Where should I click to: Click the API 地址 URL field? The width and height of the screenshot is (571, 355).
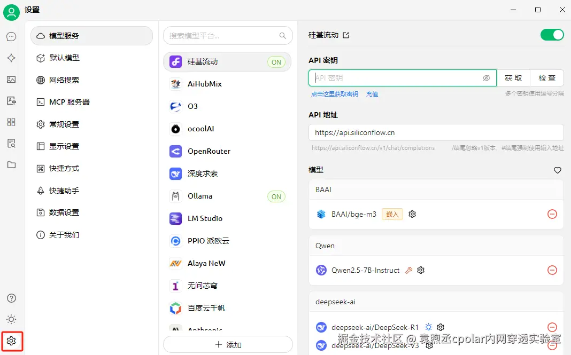coord(436,132)
